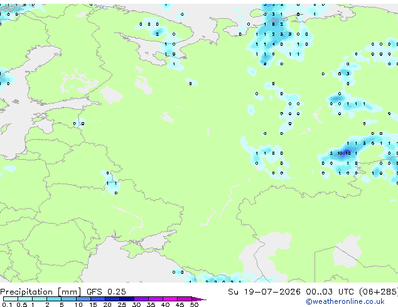Screen dimensions: 398x307
Task: Click the 15–20 mm legend color swatch
Action: [98, 299]
